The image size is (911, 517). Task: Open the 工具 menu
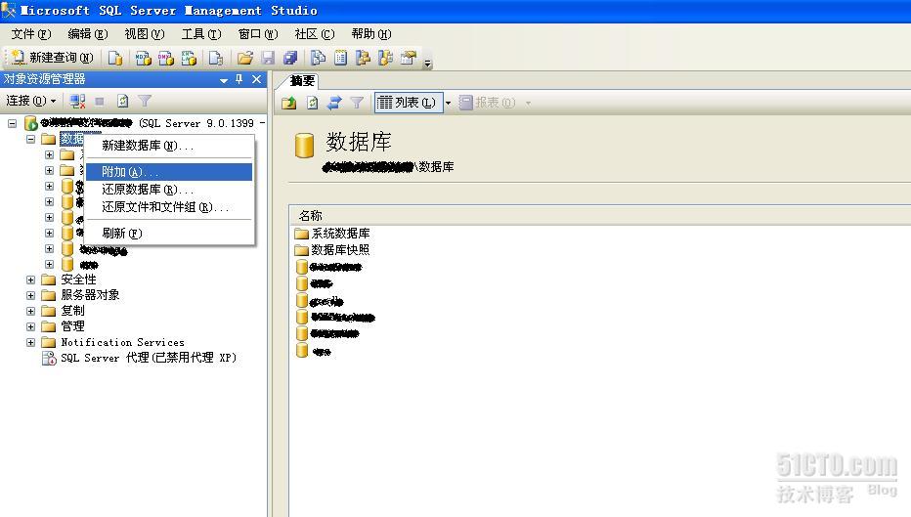pyautogui.click(x=201, y=34)
